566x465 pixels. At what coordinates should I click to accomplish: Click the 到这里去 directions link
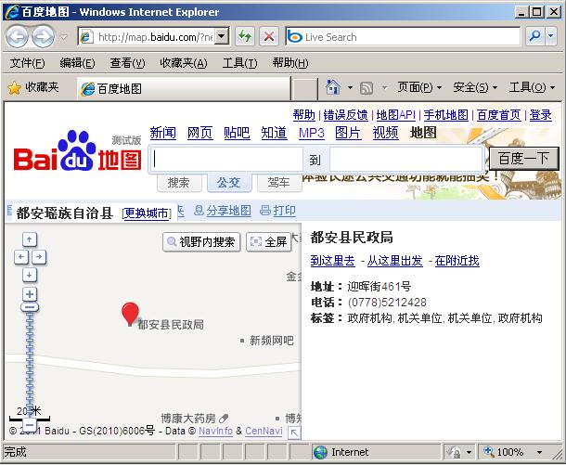[332, 261]
